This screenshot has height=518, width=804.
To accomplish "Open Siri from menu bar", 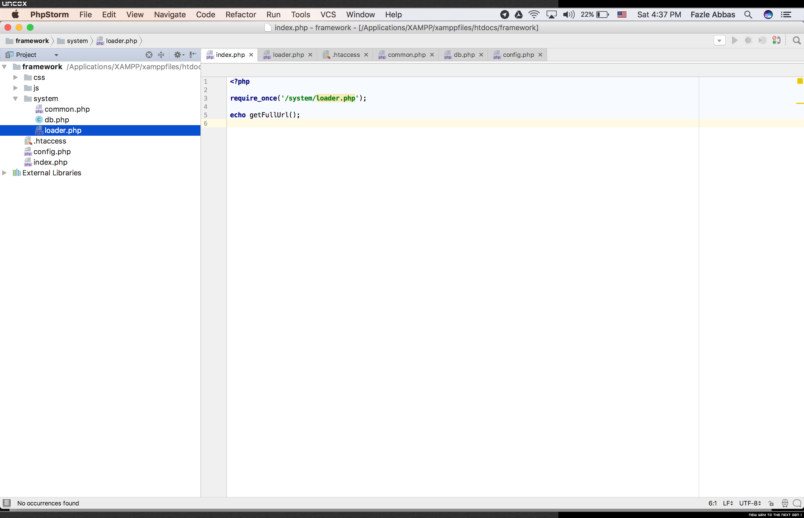I will pyautogui.click(x=768, y=15).
